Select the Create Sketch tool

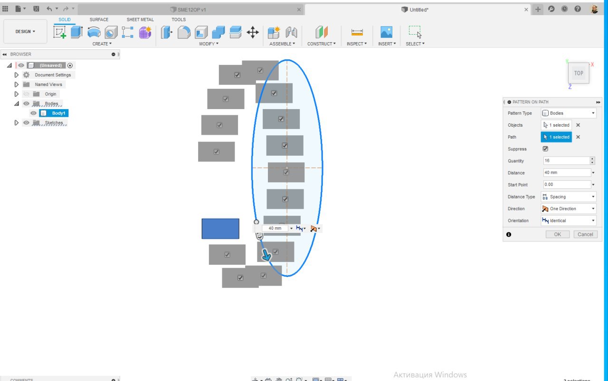tap(60, 32)
